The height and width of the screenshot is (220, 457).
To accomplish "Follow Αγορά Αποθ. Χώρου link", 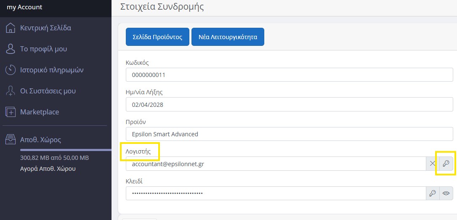I will pyautogui.click(x=48, y=169).
